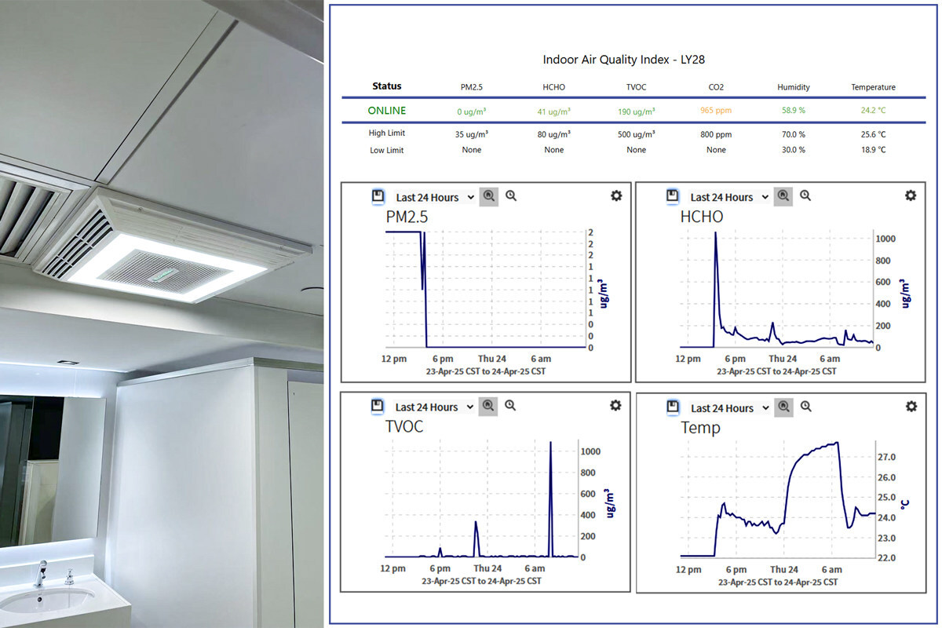The height and width of the screenshot is (628, 942).
Task: Expand the PM2.5 Last 24 Hours dropdown
Action: click(435, 197)
